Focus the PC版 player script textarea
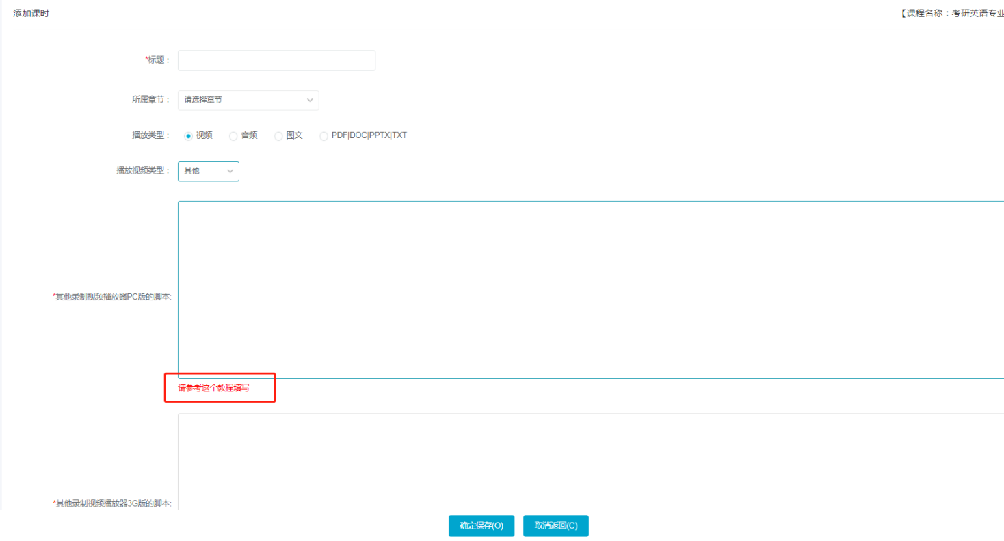Screen dimensions: 1004x541 588,289
